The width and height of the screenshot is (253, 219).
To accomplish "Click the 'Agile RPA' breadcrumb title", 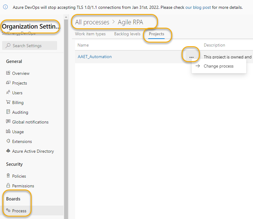I will coord(130,22).
